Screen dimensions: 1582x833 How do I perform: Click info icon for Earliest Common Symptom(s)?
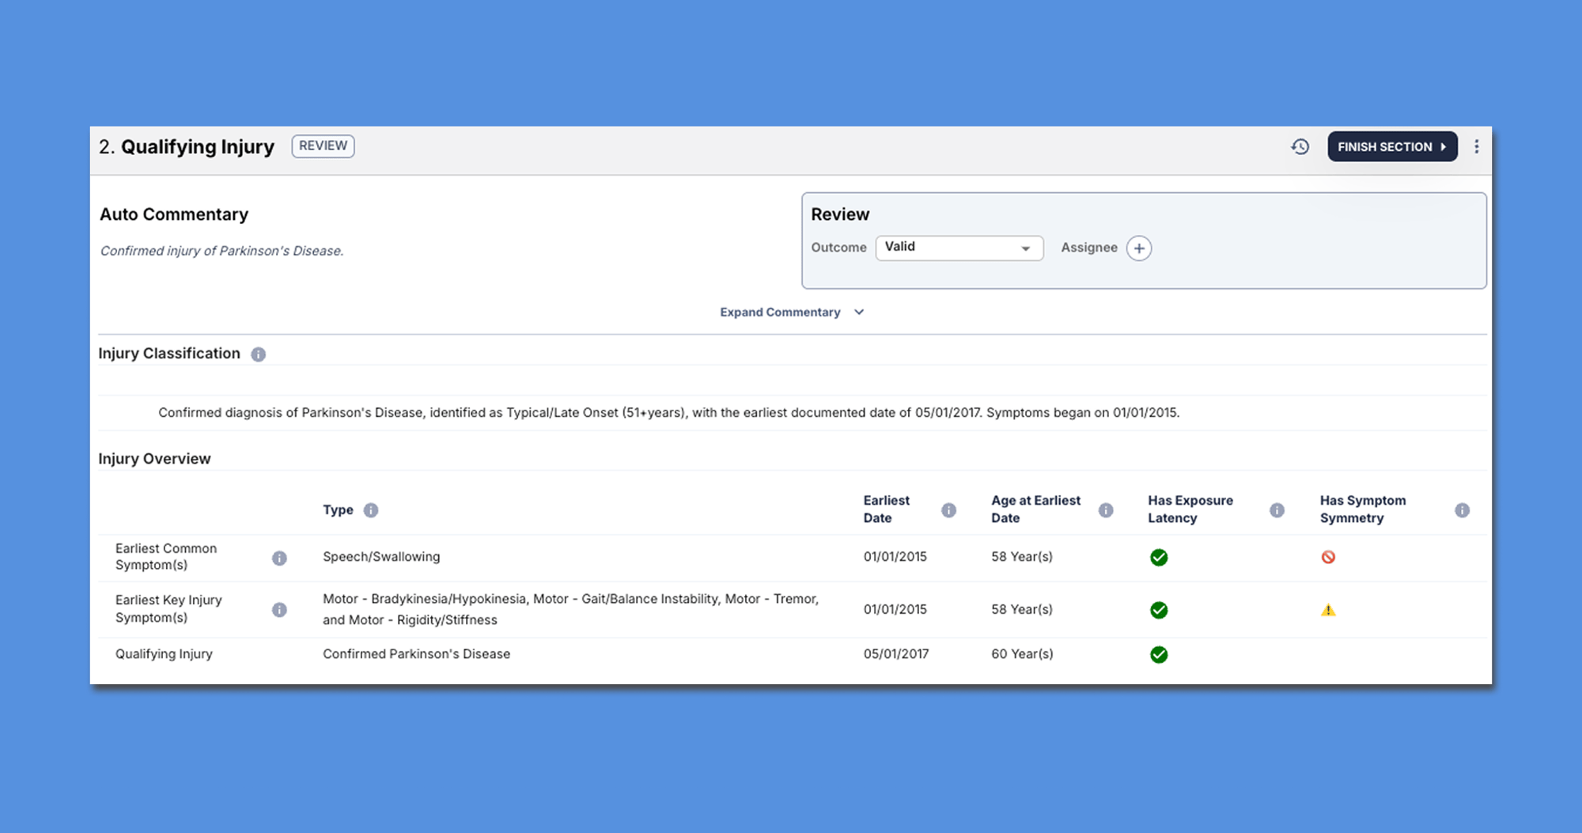tap(279, 558)
